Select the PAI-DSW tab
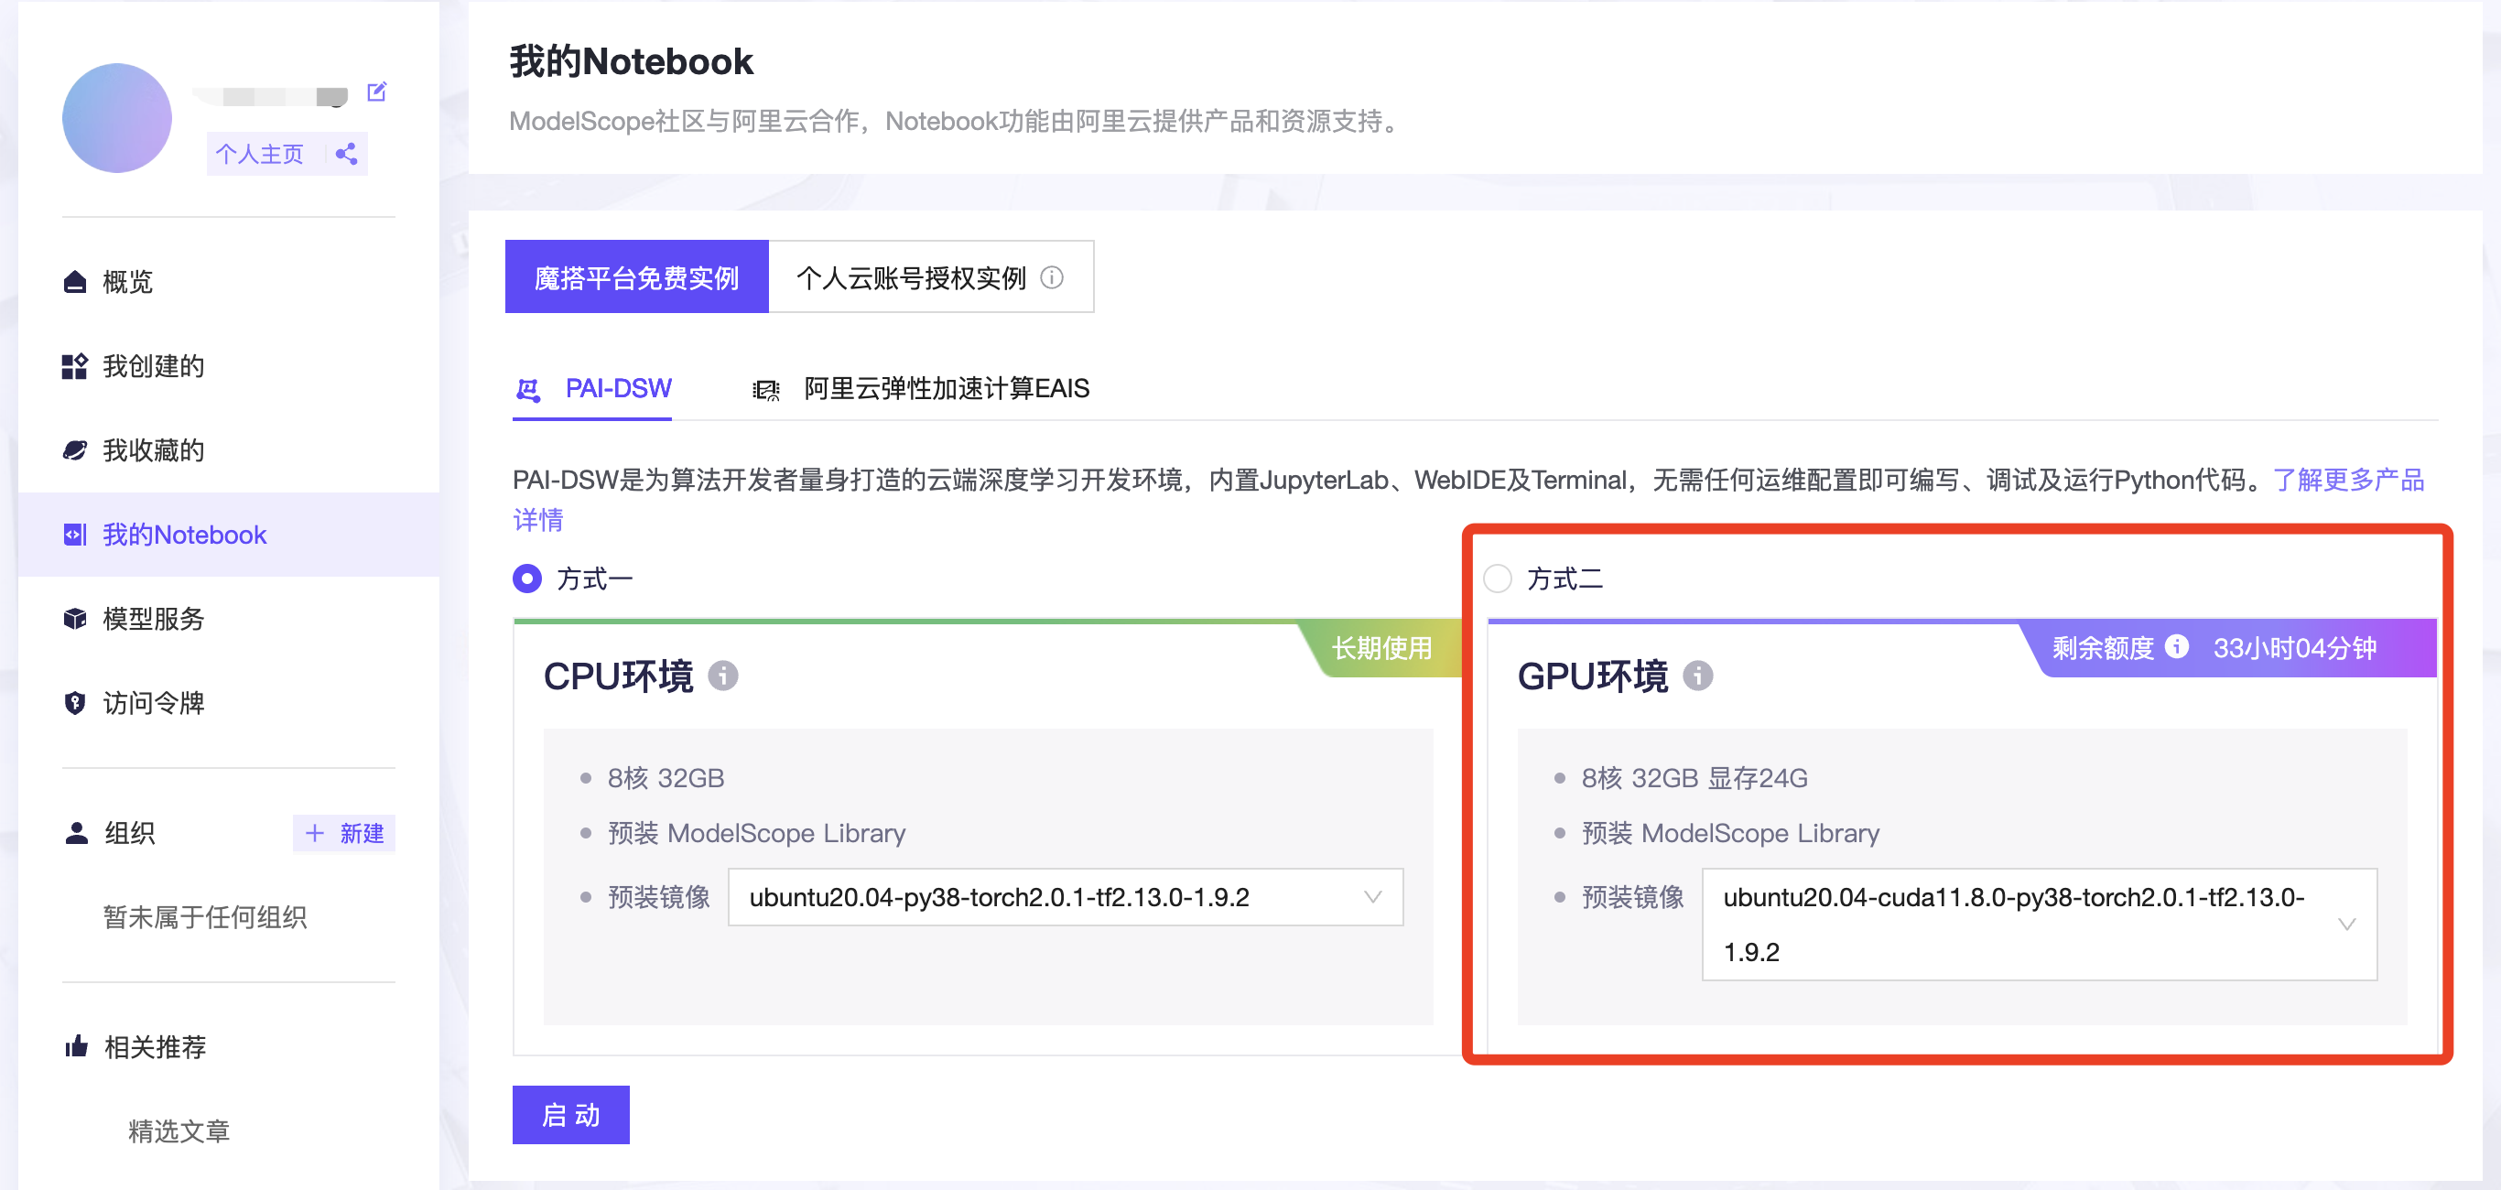Screen dimensions: 2501x1190 pyautogui.click(x=592, y=388)
